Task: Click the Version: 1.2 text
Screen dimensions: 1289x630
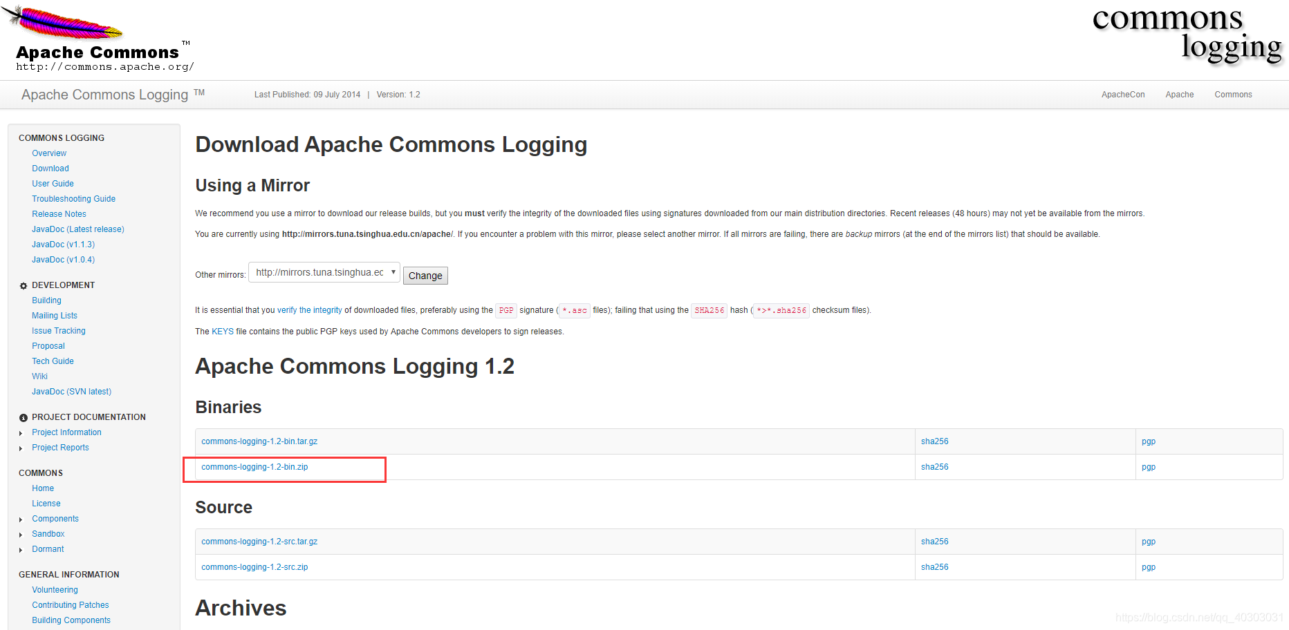Action: pyautogui.click(x=398, y=95)
